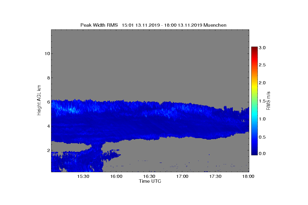The width and height of the screenshot is (308, 205).
Task: Click the dark blue bottom of the colorbar
Action: (x=254, y=153)
